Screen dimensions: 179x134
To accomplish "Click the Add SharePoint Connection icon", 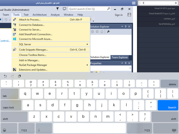I will click(15, 34).
